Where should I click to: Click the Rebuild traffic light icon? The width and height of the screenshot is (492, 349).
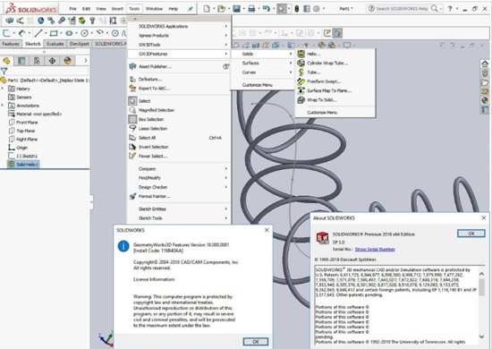click(297, 9)
